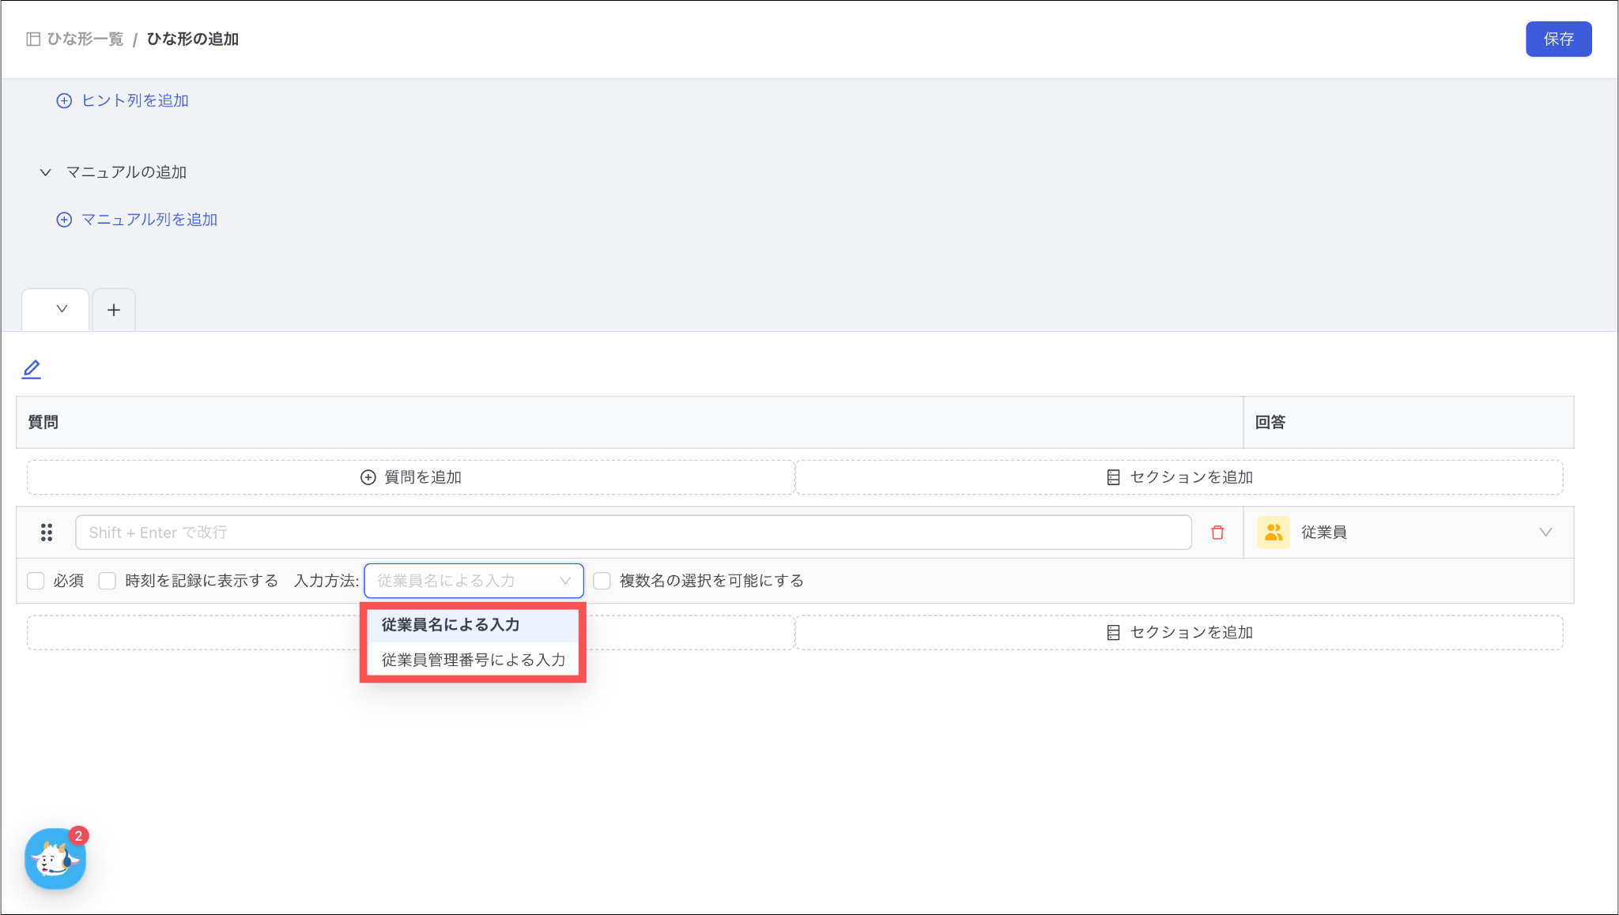The height and width of the screenshot is (915, 1619).
Task: Click the question text input field
Action: (x=632, y=533)
